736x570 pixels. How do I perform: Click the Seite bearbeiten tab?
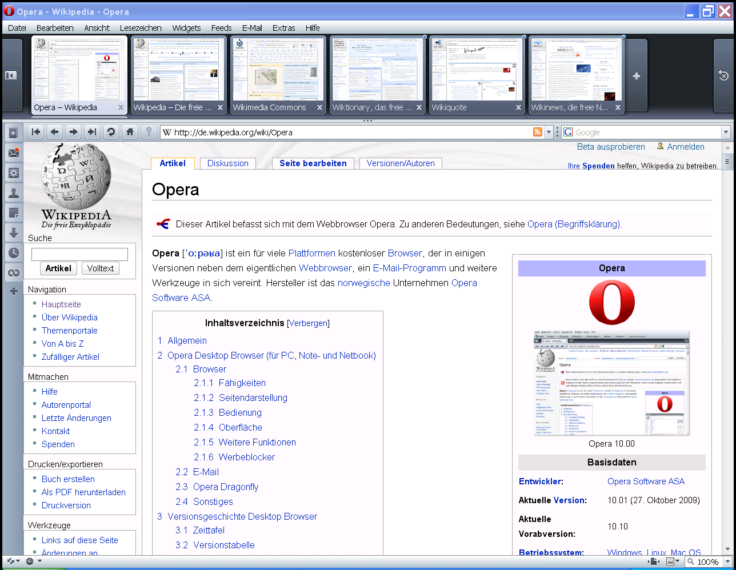pos(313,163)
